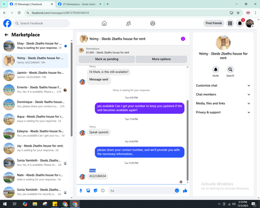The height and width of the screenshot is (208, 260).
Task: Send a thumbs-up like
Action: (185, 191)
